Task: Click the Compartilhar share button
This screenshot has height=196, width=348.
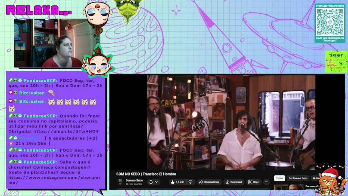Action: tap(209, 182)
